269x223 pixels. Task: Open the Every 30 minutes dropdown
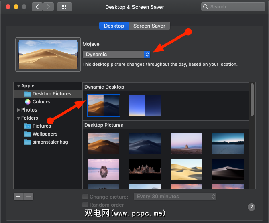click(175, 196)
